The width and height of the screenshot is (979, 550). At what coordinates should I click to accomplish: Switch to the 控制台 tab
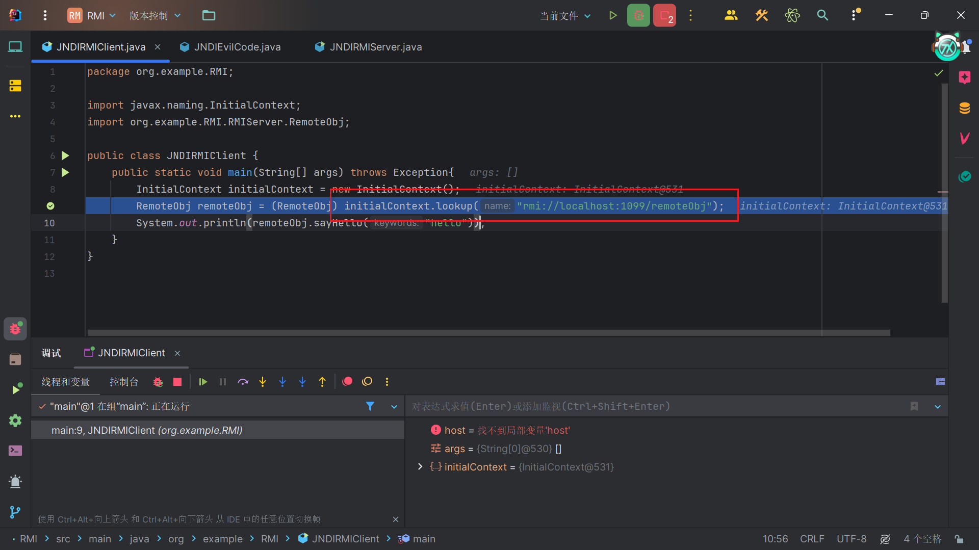point(124,382)
